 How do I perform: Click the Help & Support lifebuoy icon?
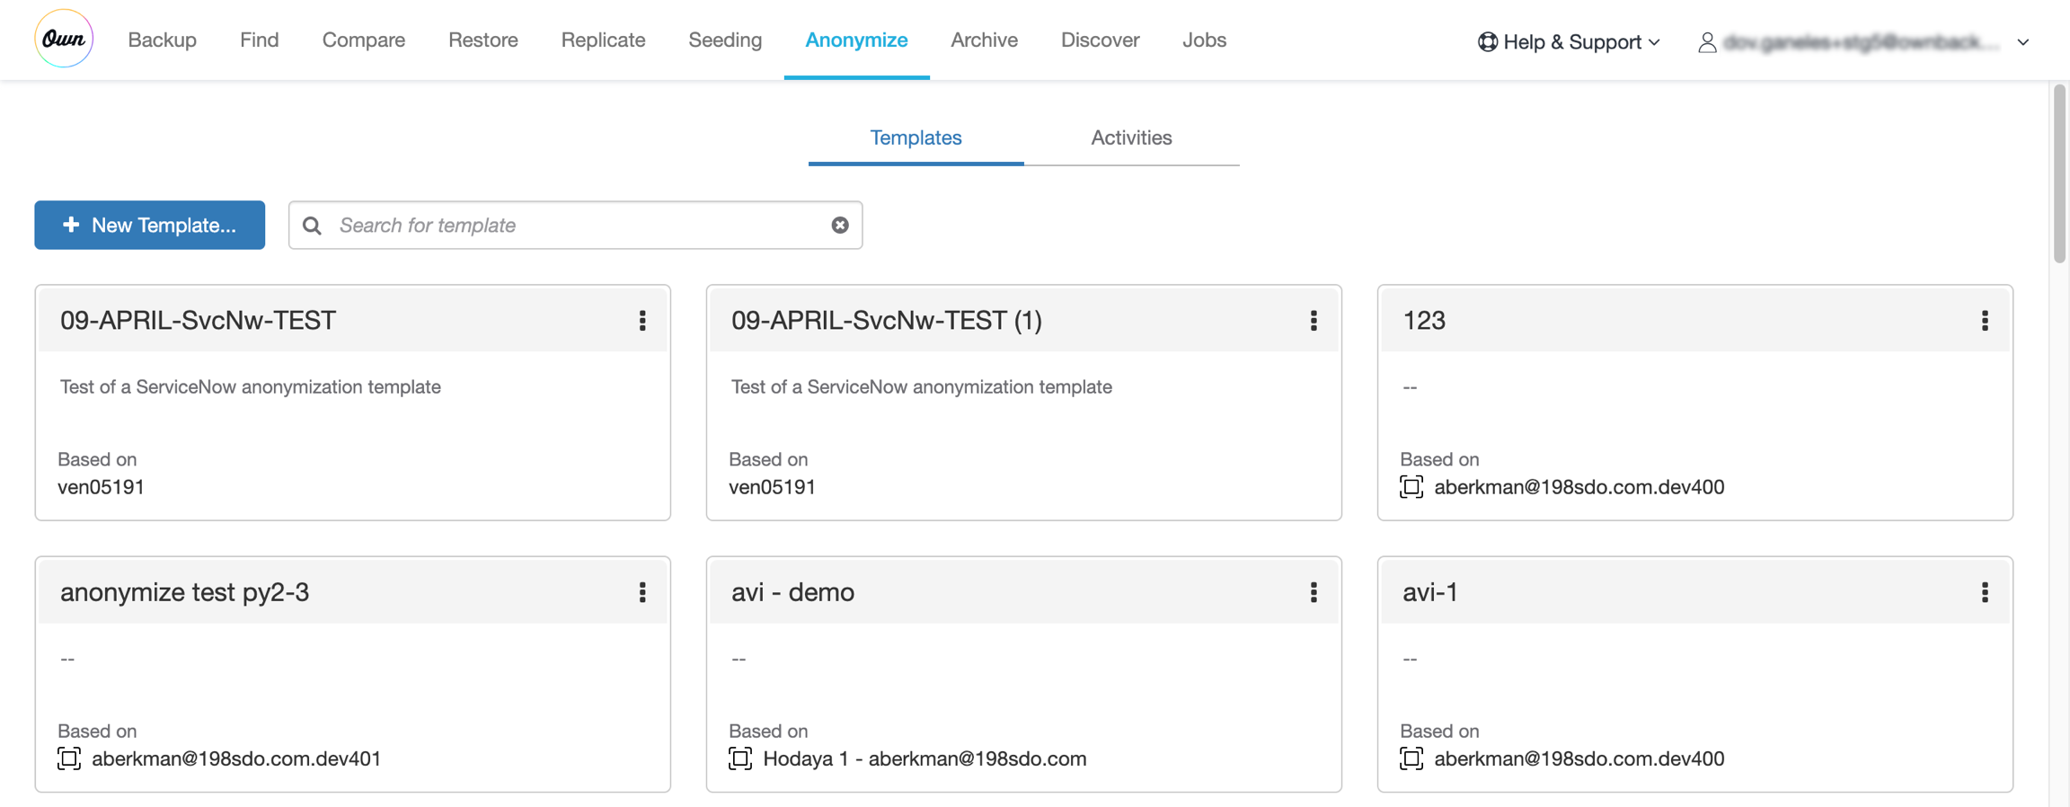pos(1488,42)
